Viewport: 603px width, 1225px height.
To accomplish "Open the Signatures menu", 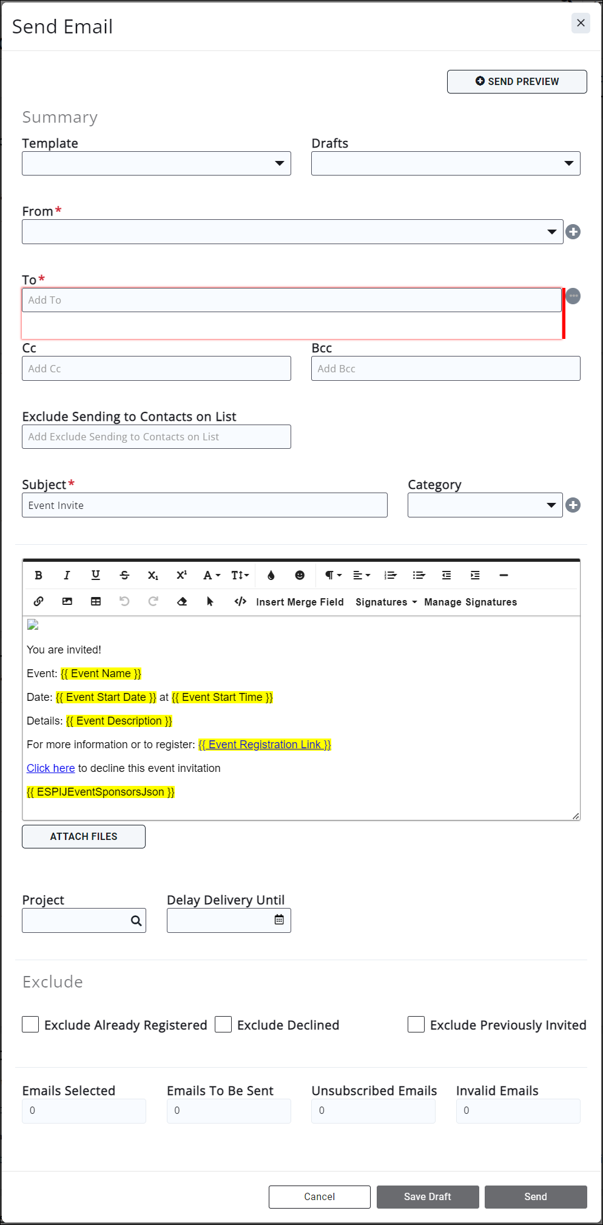I will tap(386, 602).
